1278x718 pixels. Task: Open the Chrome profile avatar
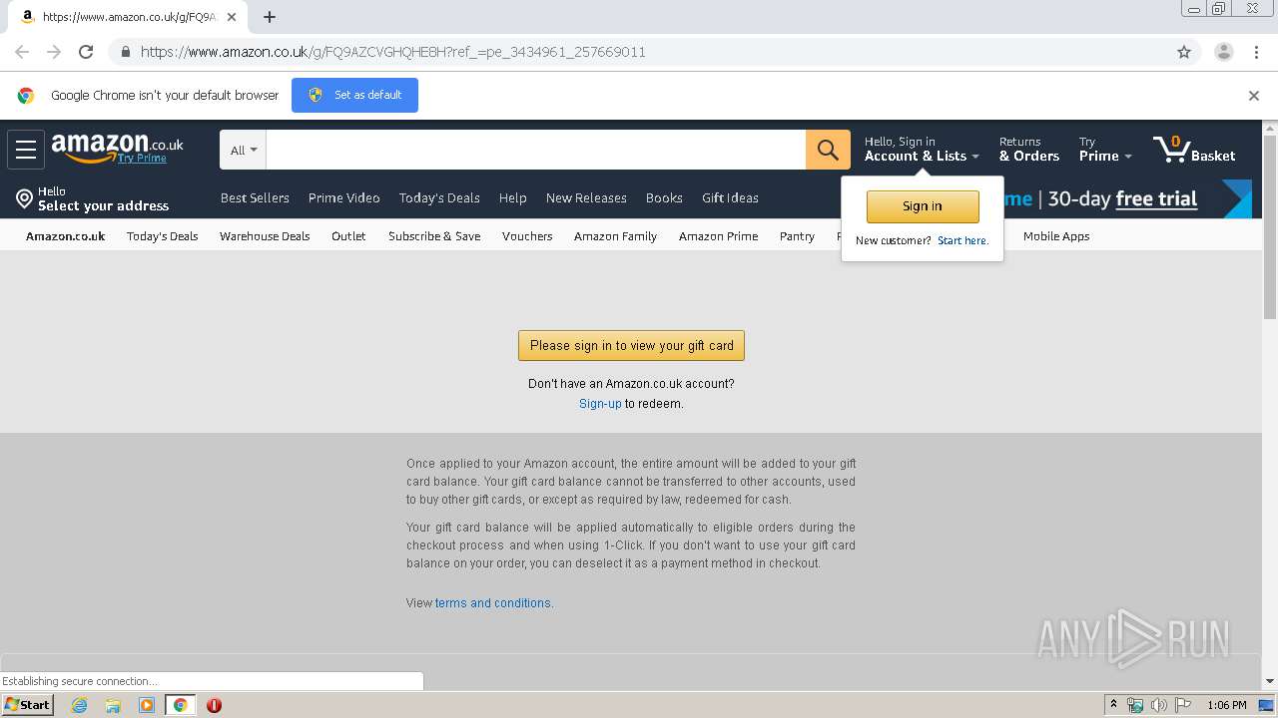tap(1223, 52)
